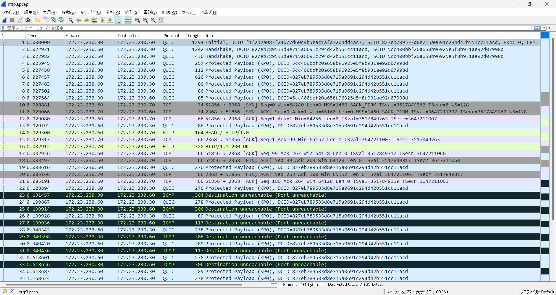Restart the current capture
The width and height of the screenshot is (556, 295).
point(20,20)
